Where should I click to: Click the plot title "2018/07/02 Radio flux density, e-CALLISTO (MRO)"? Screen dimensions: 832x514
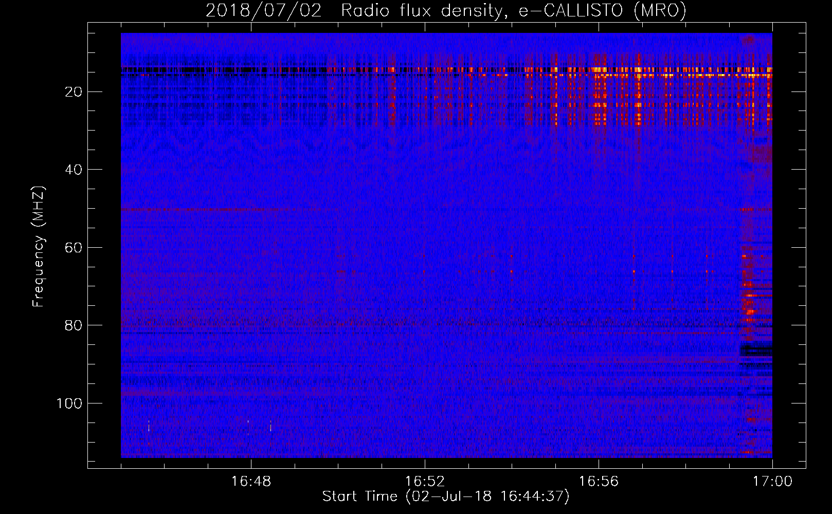click(446, 10)
